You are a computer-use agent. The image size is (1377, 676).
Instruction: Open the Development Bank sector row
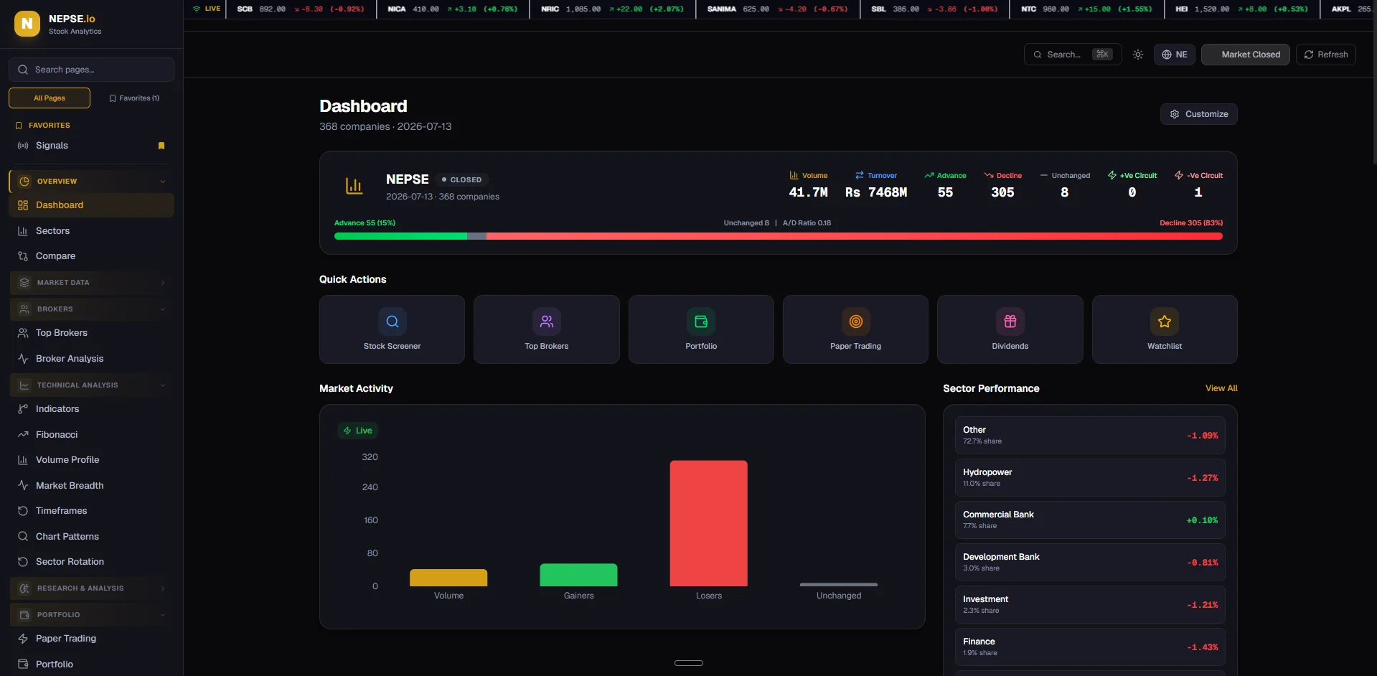[x=1090, y=563]
